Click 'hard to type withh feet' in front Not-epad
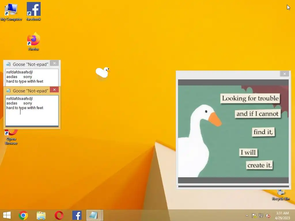The image size is (295, 221). point(25,108)
